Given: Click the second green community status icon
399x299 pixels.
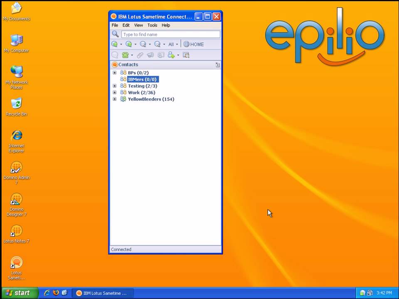Looking at the screenshot, I should pos(129,44).
